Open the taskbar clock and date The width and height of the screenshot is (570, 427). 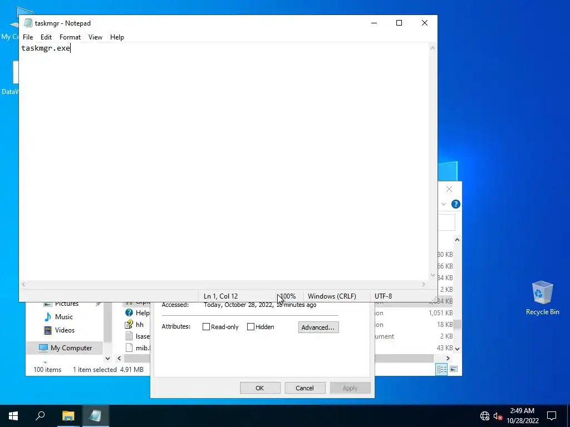[523, 416]
